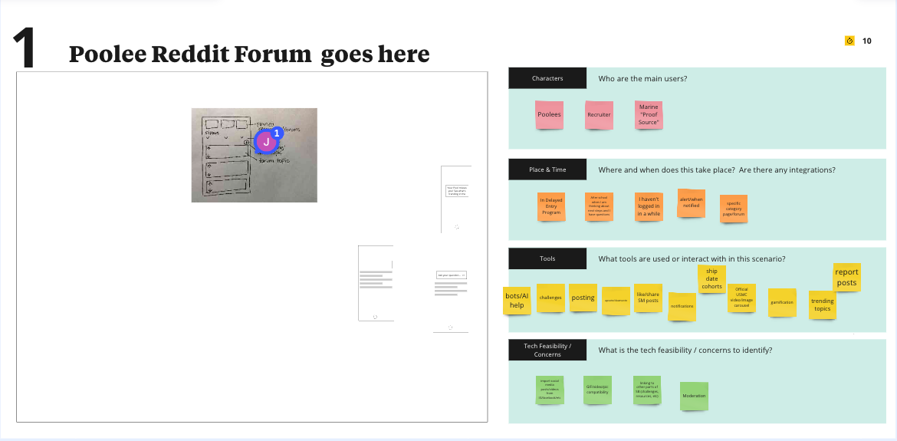
Task: Select the "Official USMC video/image carousel" note
Action: (x=741, y=298)
